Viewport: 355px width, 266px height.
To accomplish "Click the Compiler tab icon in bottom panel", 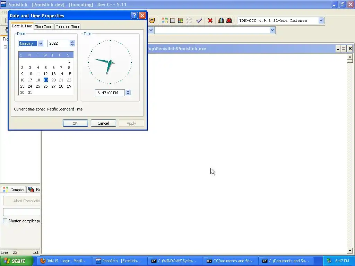I will click(6, 189).
